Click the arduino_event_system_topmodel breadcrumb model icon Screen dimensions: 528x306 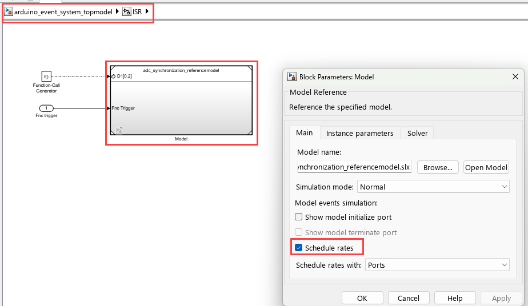coord(9,11)
